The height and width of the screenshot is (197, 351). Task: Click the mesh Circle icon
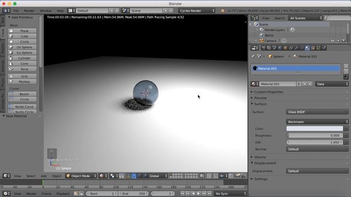pyautogui.click(x=11, y=42)
